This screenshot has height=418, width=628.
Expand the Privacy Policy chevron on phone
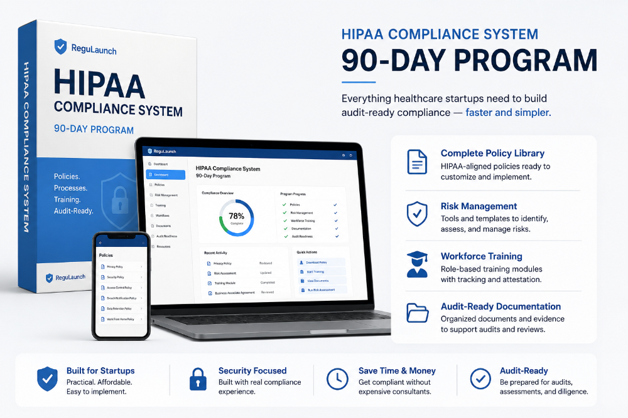141,266
